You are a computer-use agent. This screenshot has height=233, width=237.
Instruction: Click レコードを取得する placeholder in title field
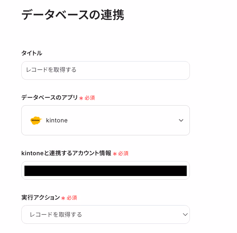pyautogui.click(x=51, y=70)
